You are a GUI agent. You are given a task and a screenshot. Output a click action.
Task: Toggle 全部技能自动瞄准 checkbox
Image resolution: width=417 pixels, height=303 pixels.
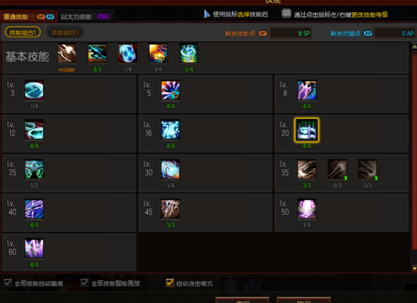pos(8,283)
